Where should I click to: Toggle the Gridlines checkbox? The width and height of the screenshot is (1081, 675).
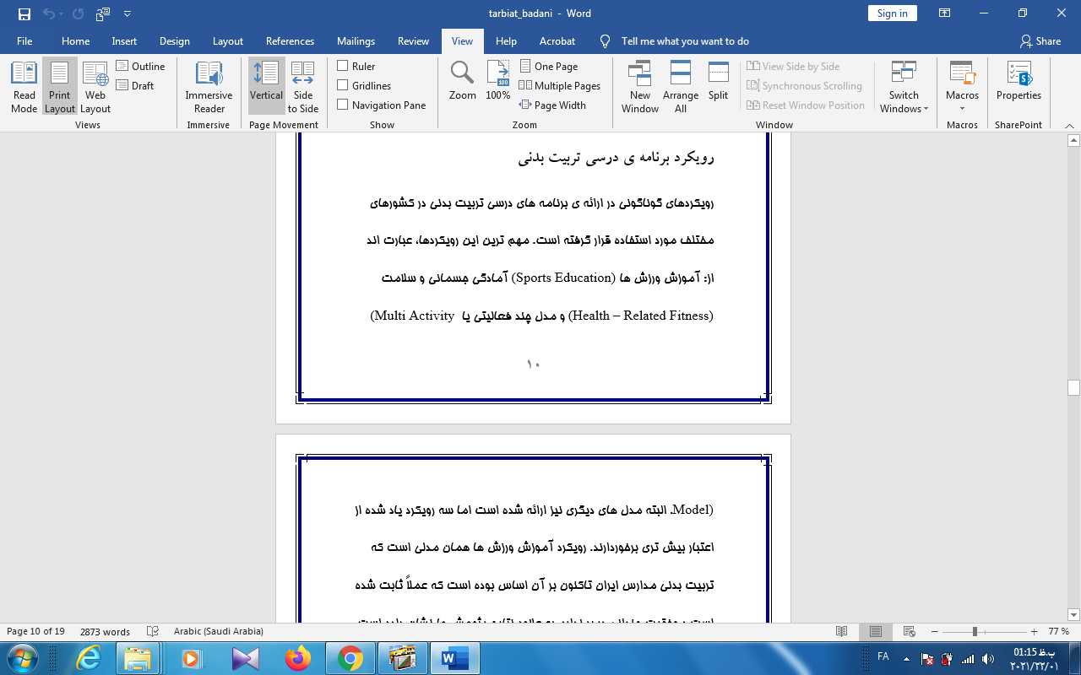tap(343, 85)
